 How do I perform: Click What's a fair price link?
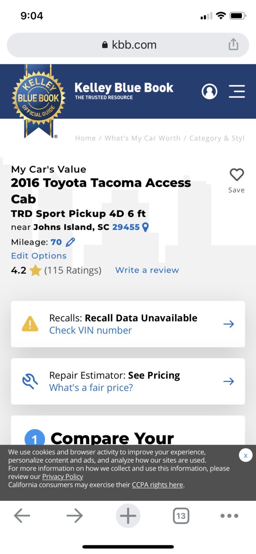(x=91, y=387)
